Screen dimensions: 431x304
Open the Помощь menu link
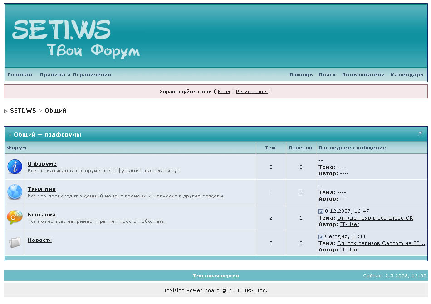[301, 75]
